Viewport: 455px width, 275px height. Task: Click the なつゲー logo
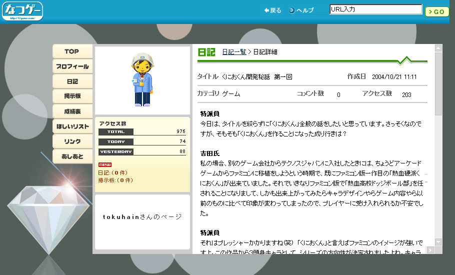[x=22, y=11]
